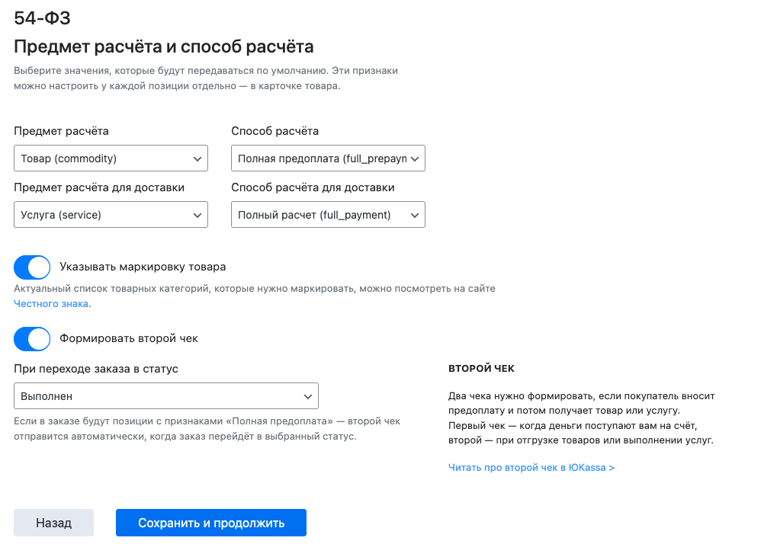Click the "ВТОРОЙ ЧЕК" info heading
This screenshot has width=764, height=560.
point(481,369)
